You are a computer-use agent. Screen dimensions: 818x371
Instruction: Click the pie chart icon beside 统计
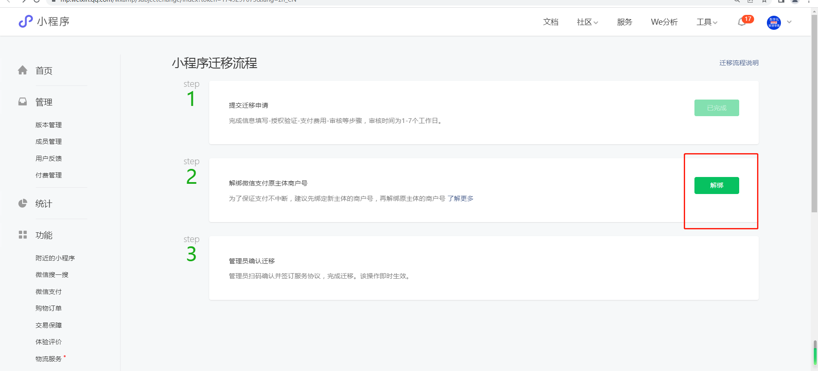coord(23,203)
